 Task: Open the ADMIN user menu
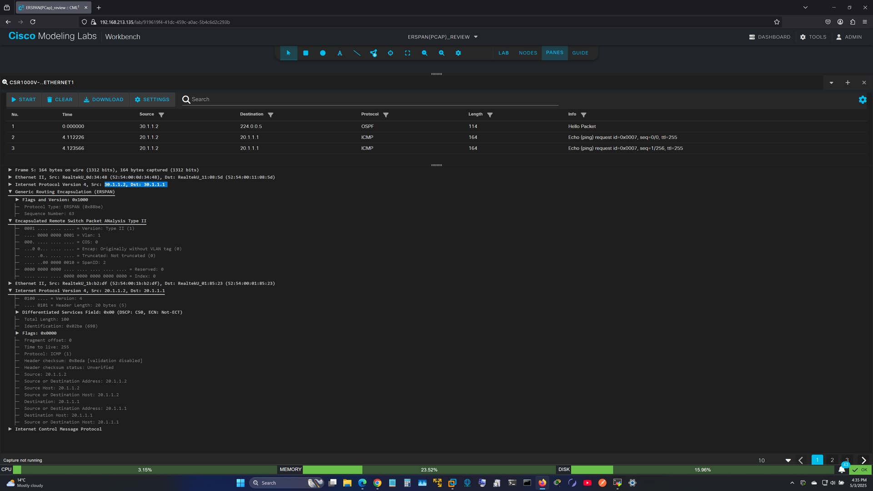tap(848, 37)
